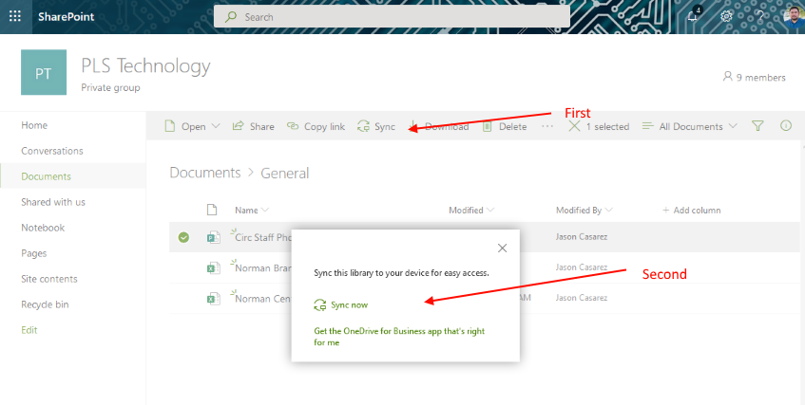Deselect the checked Circ Staff file row

coord(183,238)
